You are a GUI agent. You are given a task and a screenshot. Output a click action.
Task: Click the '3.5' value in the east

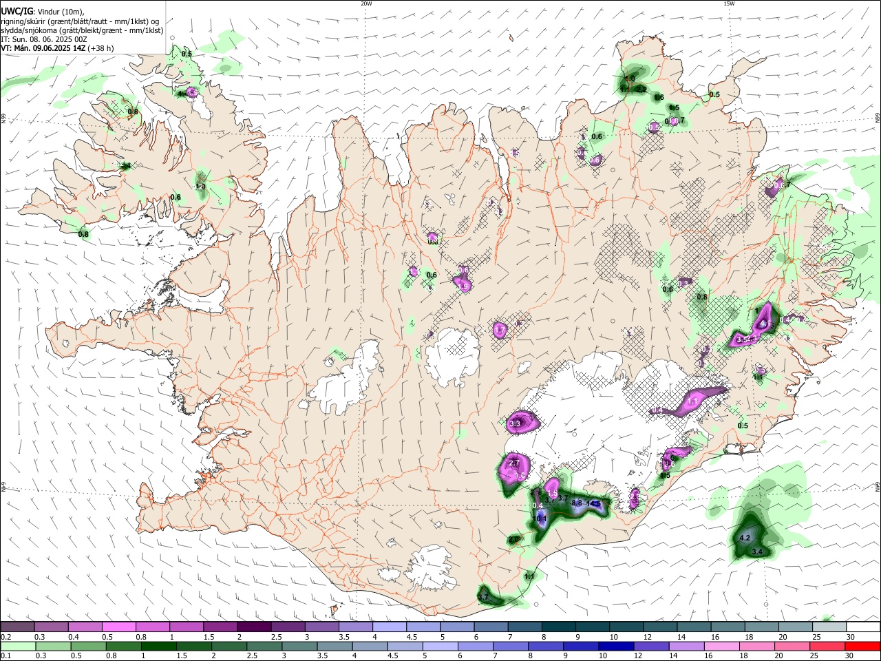[743, 339]
